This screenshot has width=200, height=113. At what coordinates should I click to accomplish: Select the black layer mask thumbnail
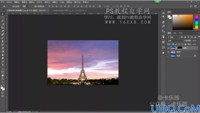click(180, 48)
